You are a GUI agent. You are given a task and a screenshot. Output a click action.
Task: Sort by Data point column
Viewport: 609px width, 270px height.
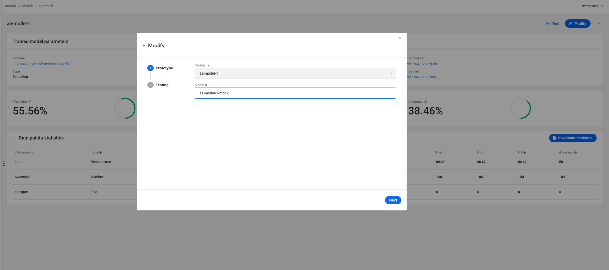pos(25,152)
